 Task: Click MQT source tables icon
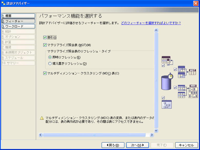(x=181, y=72)
